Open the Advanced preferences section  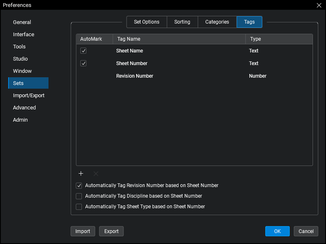click(x=24, y=108)
